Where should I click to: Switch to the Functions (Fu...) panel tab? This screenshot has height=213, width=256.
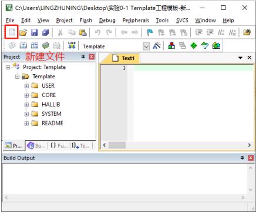tap(59, 146)
